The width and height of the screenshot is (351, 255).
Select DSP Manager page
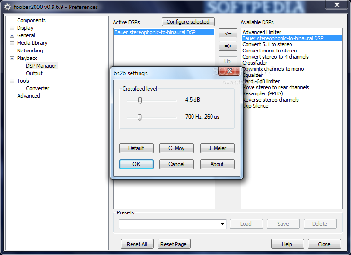point(41,66)
